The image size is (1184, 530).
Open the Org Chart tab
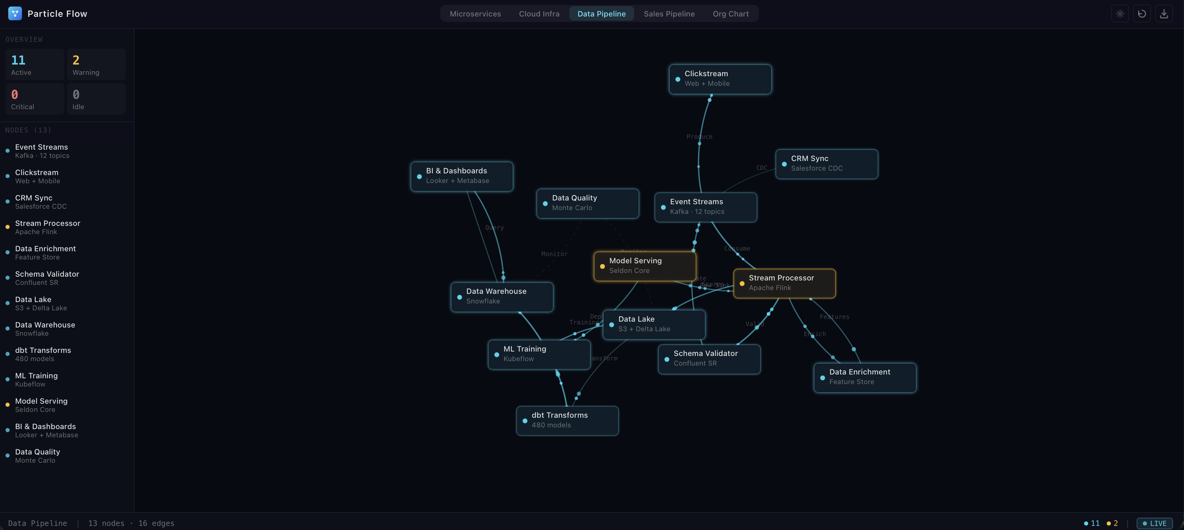(730, 14)
